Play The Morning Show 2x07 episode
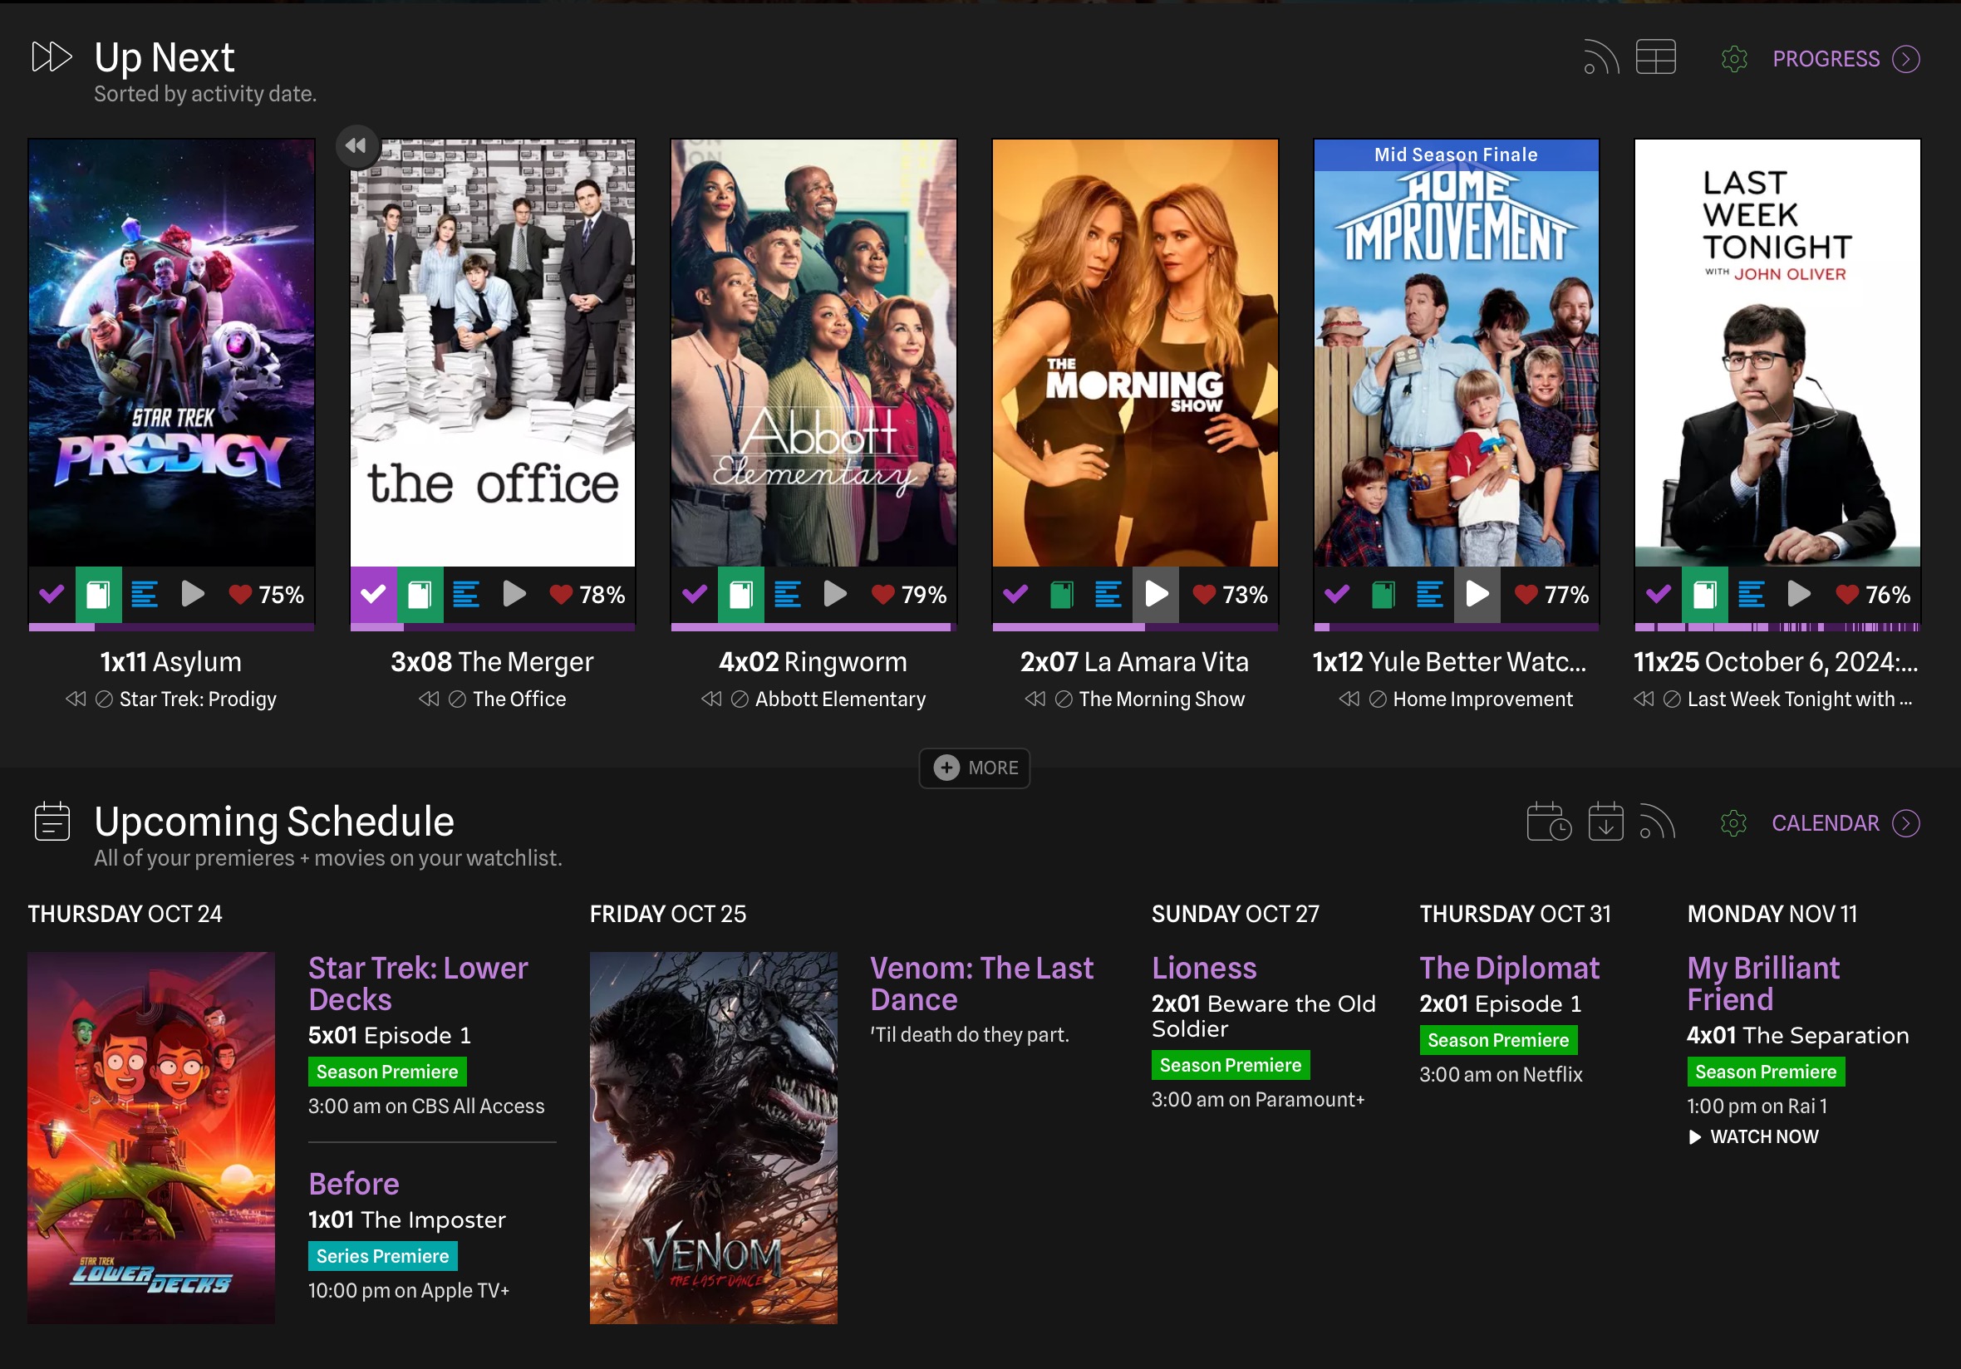 tap(1156, 594)
